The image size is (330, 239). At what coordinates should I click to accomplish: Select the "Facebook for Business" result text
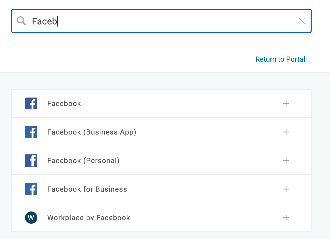(87, 189)
